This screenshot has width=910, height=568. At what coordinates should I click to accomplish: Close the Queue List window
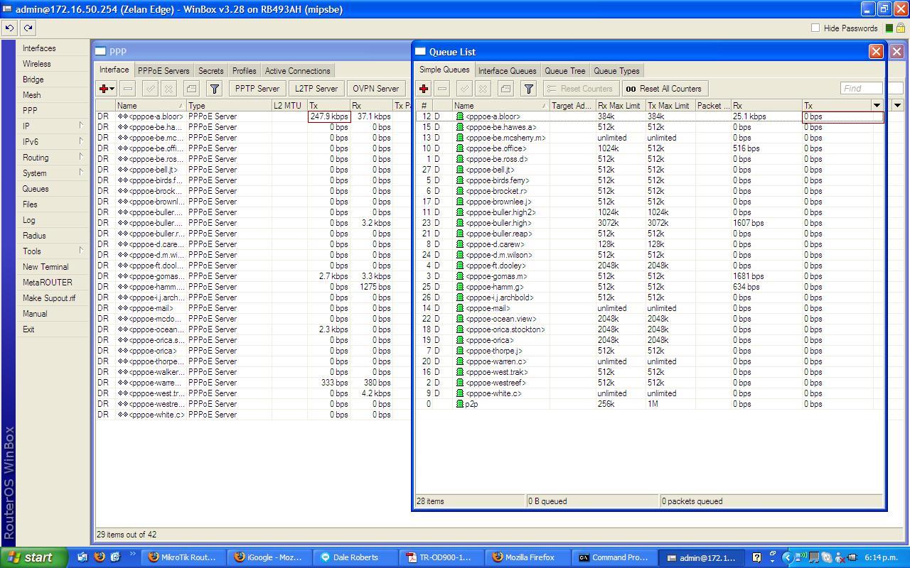876,51
